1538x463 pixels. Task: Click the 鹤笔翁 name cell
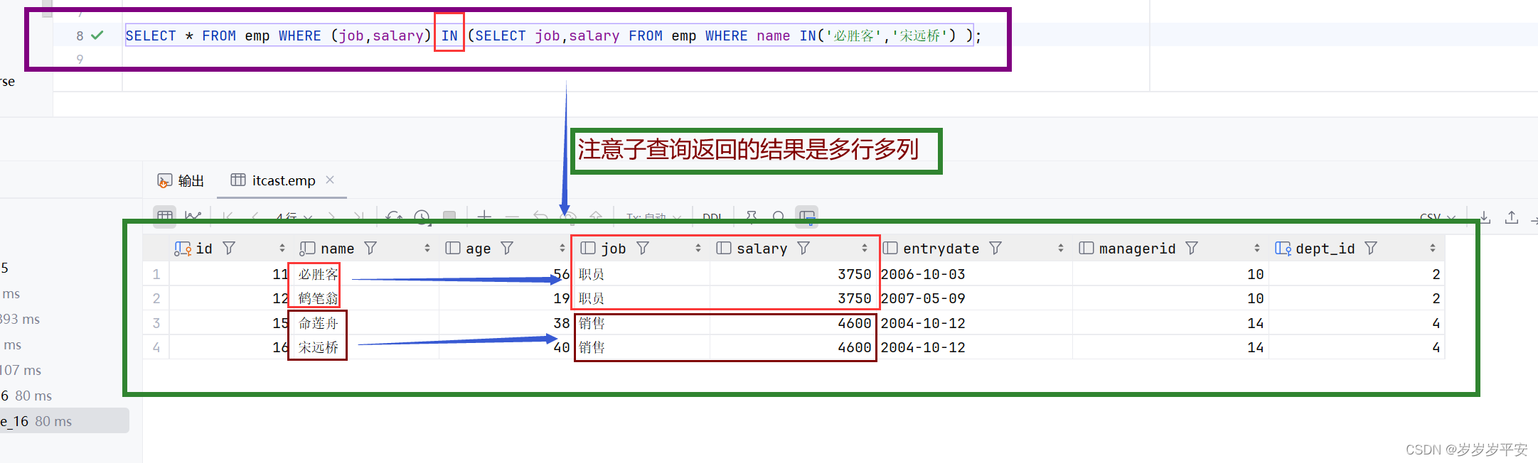click(318, 298)
